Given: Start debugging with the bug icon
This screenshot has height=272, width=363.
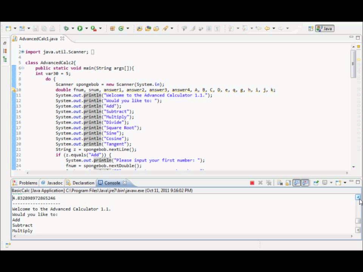Looking at the screenshot, I should coord(66,28).
